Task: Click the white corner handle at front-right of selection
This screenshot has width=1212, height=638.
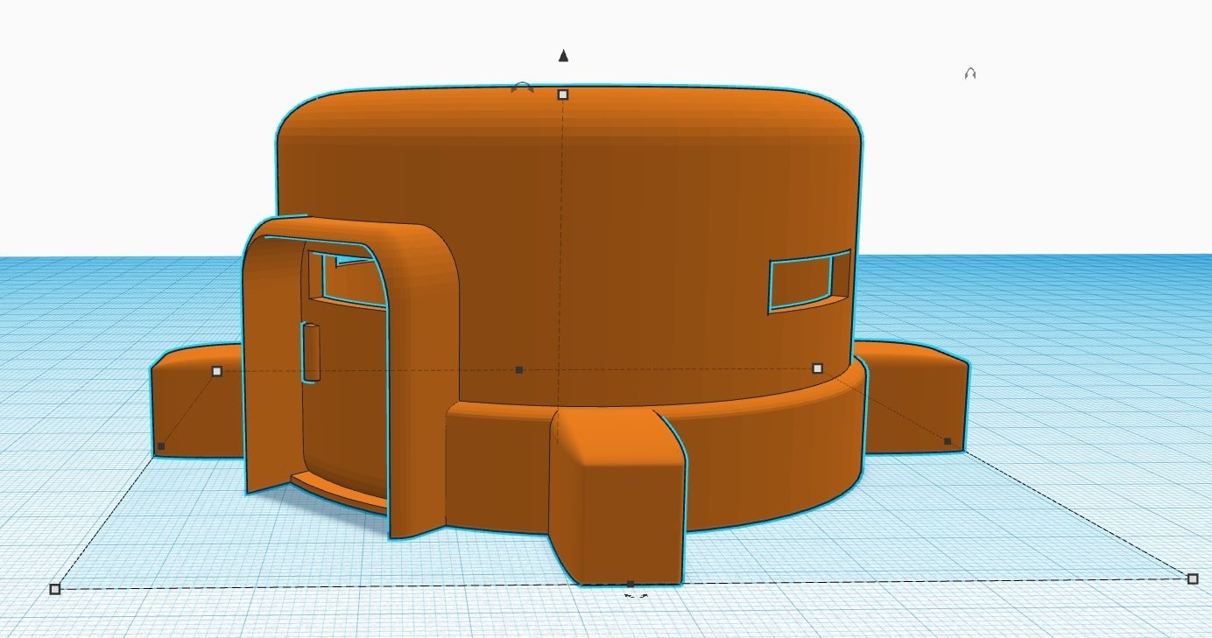Action: click(x=1192, y=578)
